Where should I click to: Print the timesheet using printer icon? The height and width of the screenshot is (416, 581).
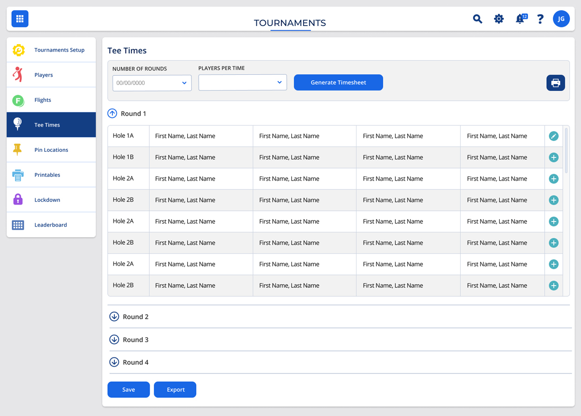click(x=555, y=83)
